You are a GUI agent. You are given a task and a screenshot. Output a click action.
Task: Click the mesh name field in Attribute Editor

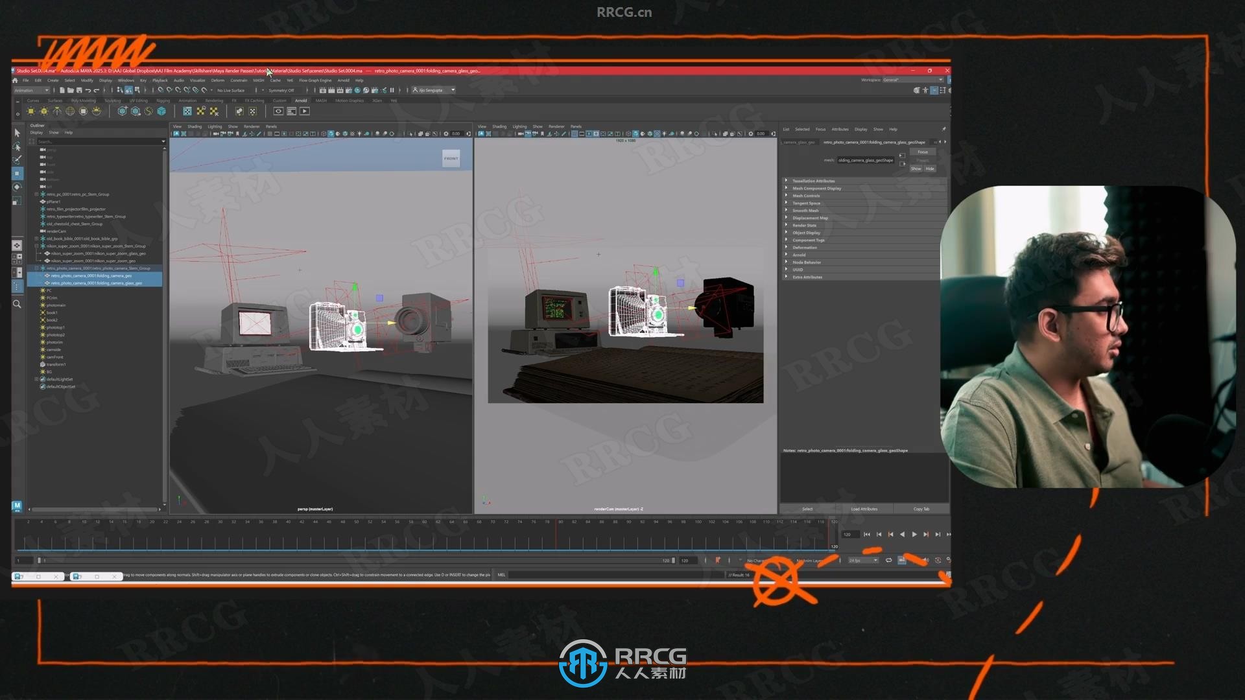pyautogui.click(x=866, y=160)
